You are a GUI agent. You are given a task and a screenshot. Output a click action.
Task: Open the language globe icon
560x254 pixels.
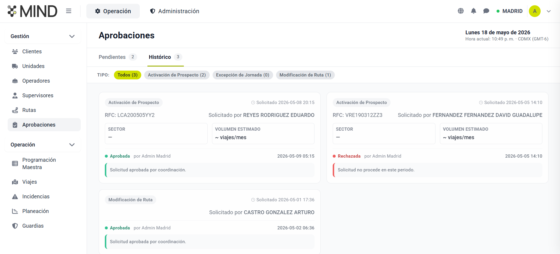pyautogui.click(x=461, y=11)
